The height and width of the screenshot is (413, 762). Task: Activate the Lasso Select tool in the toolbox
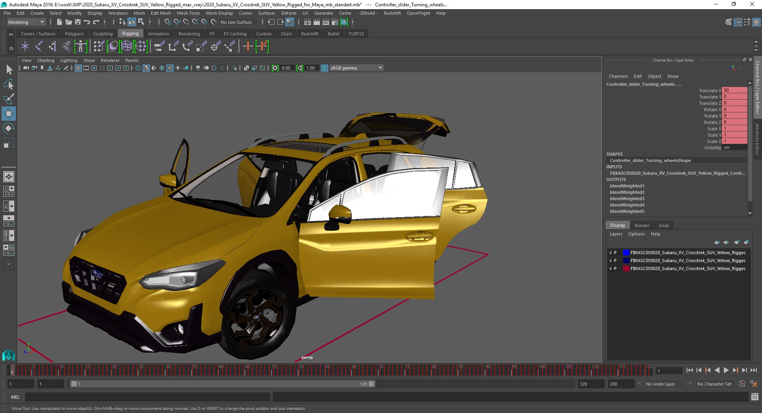click(x=9, y=84)
